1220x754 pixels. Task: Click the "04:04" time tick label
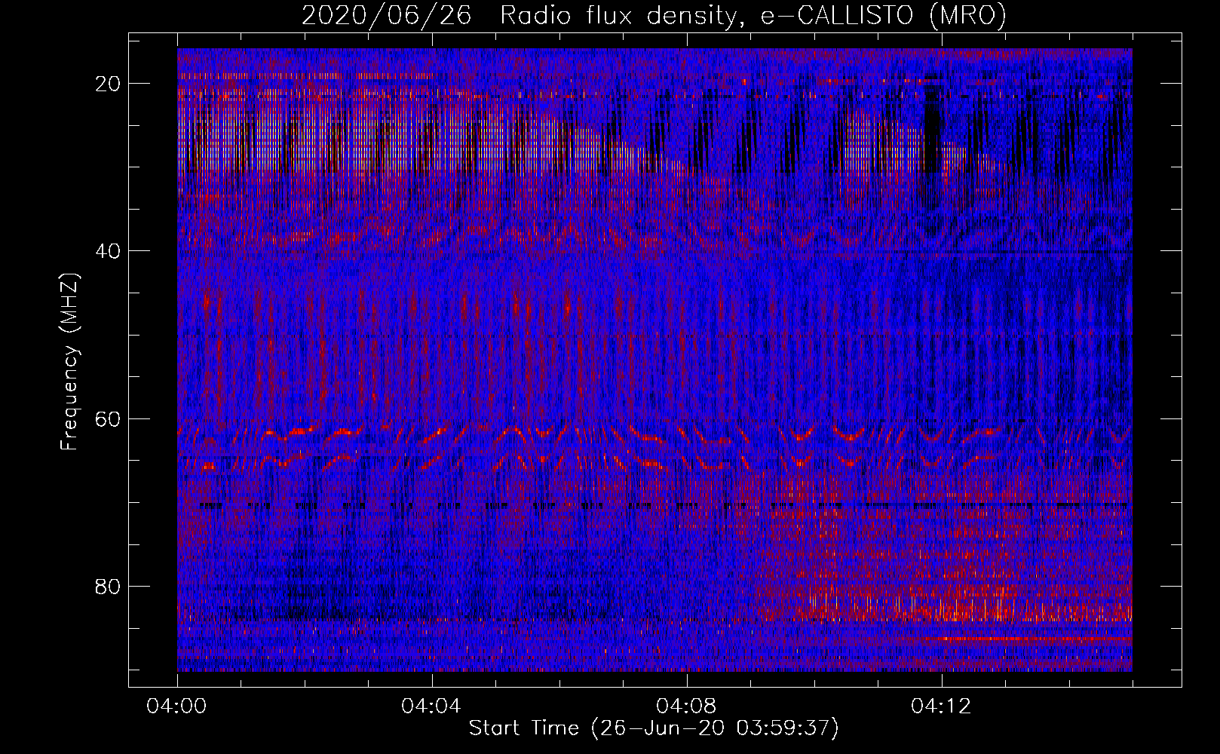pyautogui.click(x=432, y=706)
